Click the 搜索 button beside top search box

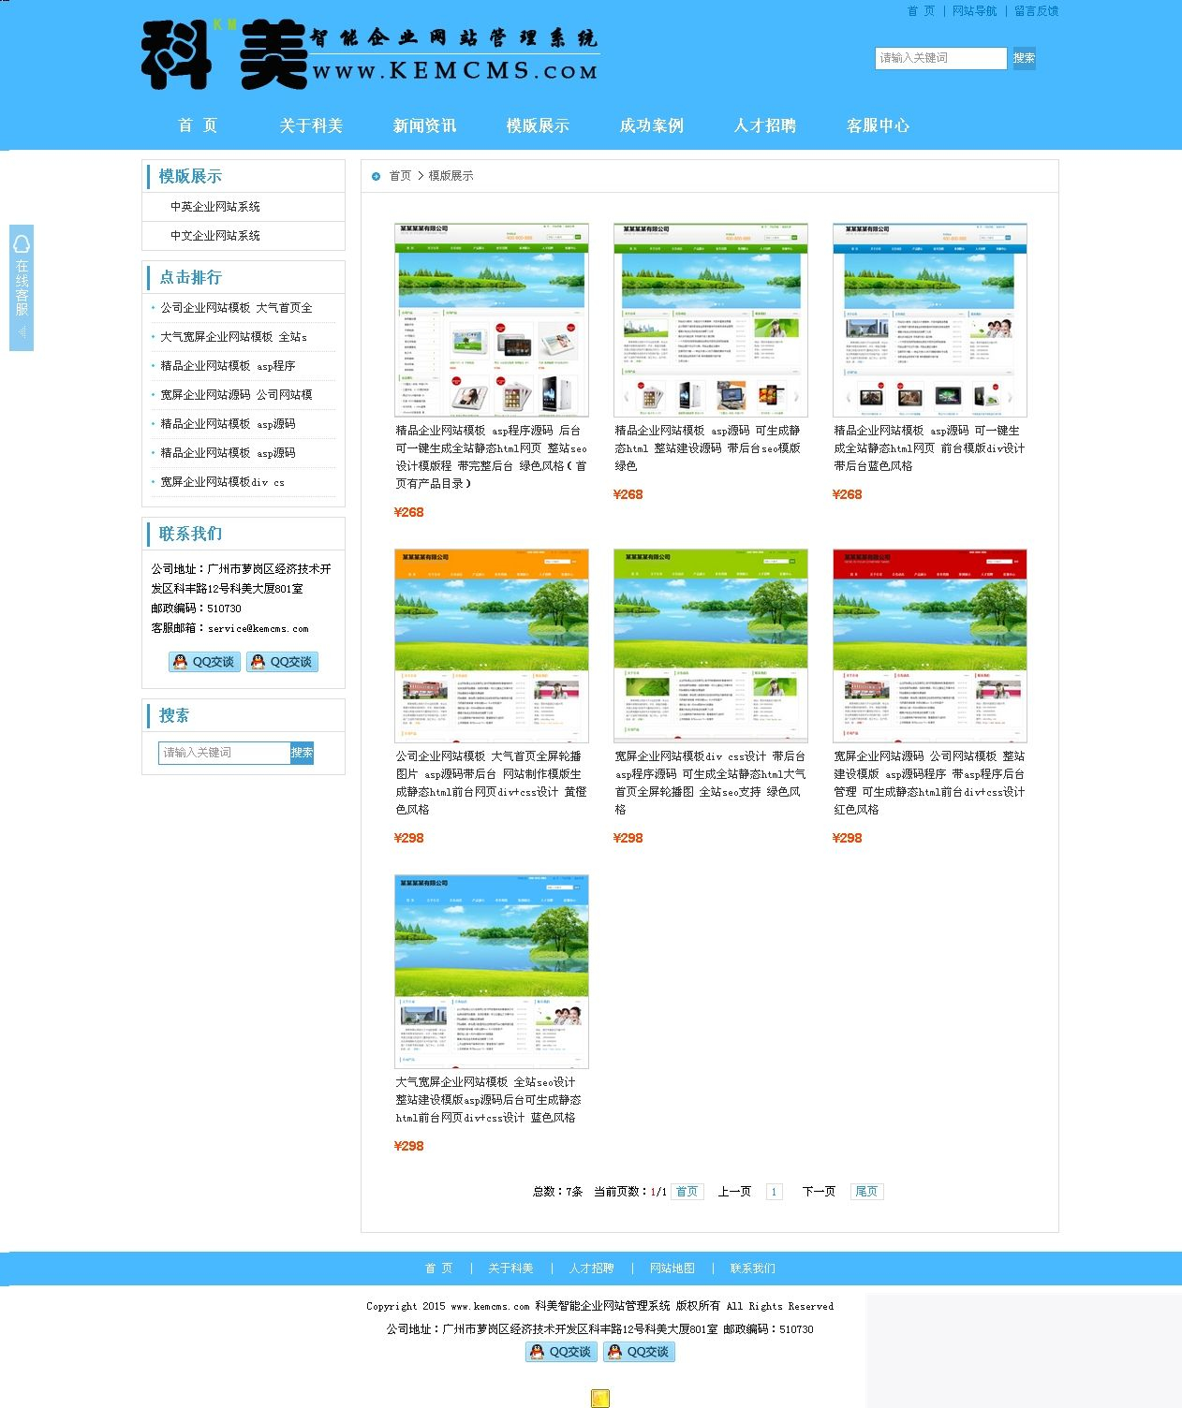[1025, 58]
